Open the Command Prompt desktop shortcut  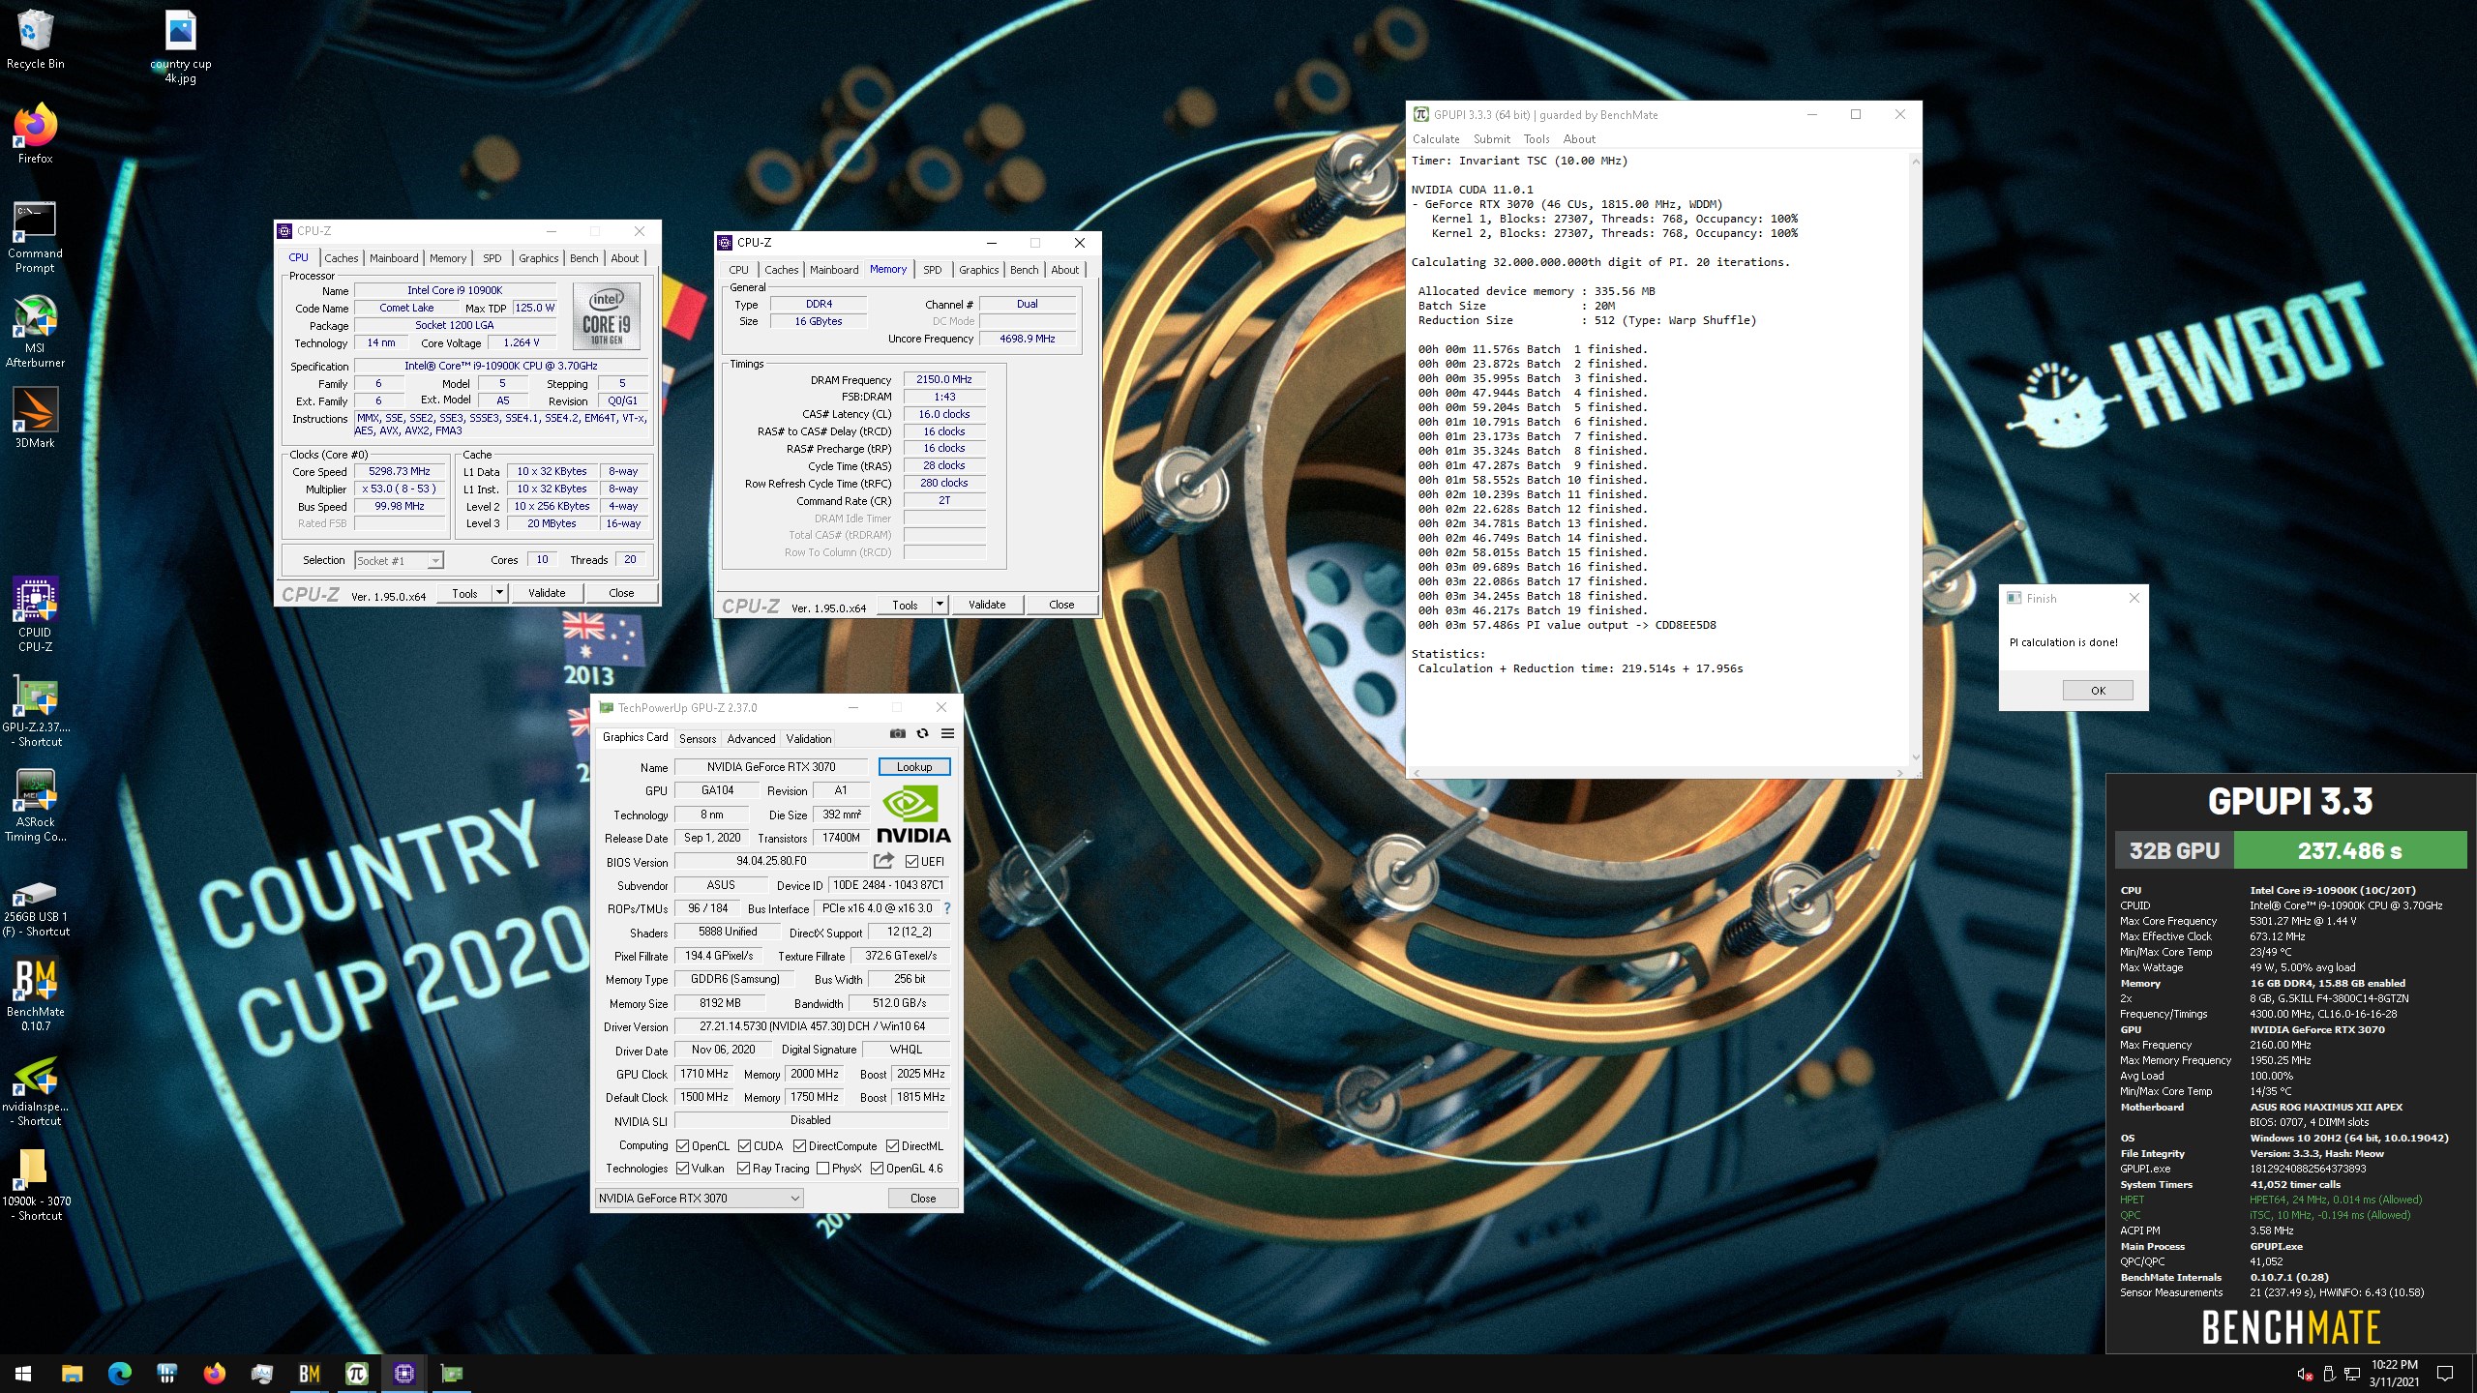(x=35, y=237)
